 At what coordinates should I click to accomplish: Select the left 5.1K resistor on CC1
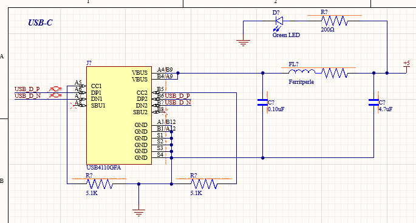(100, 184)
